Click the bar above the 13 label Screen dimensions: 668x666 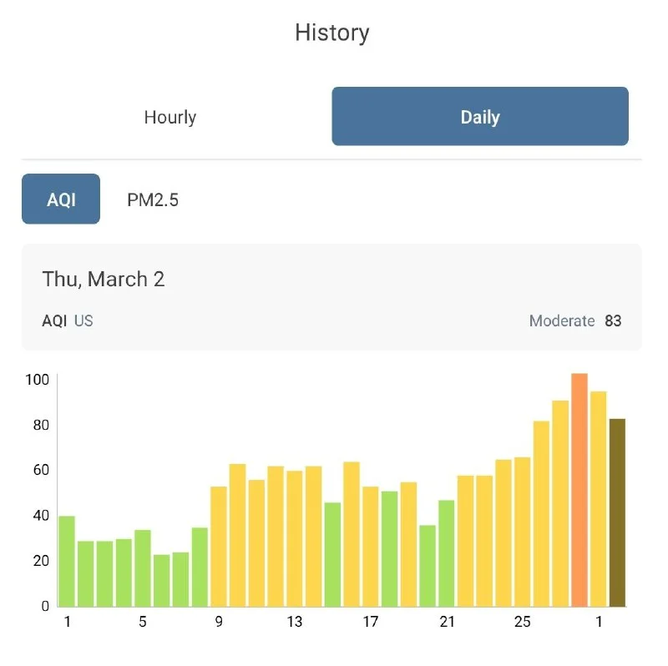point(295,538)
